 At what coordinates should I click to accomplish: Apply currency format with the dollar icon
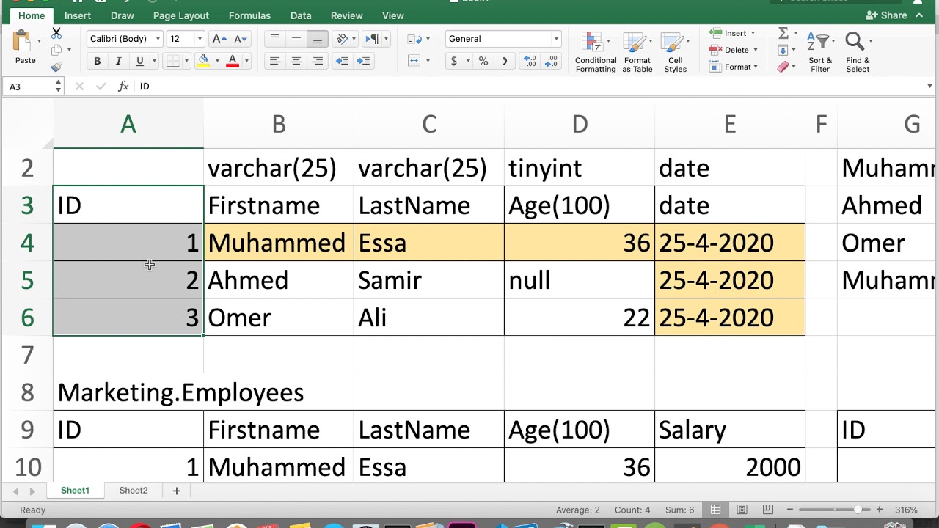coord(454,62)
